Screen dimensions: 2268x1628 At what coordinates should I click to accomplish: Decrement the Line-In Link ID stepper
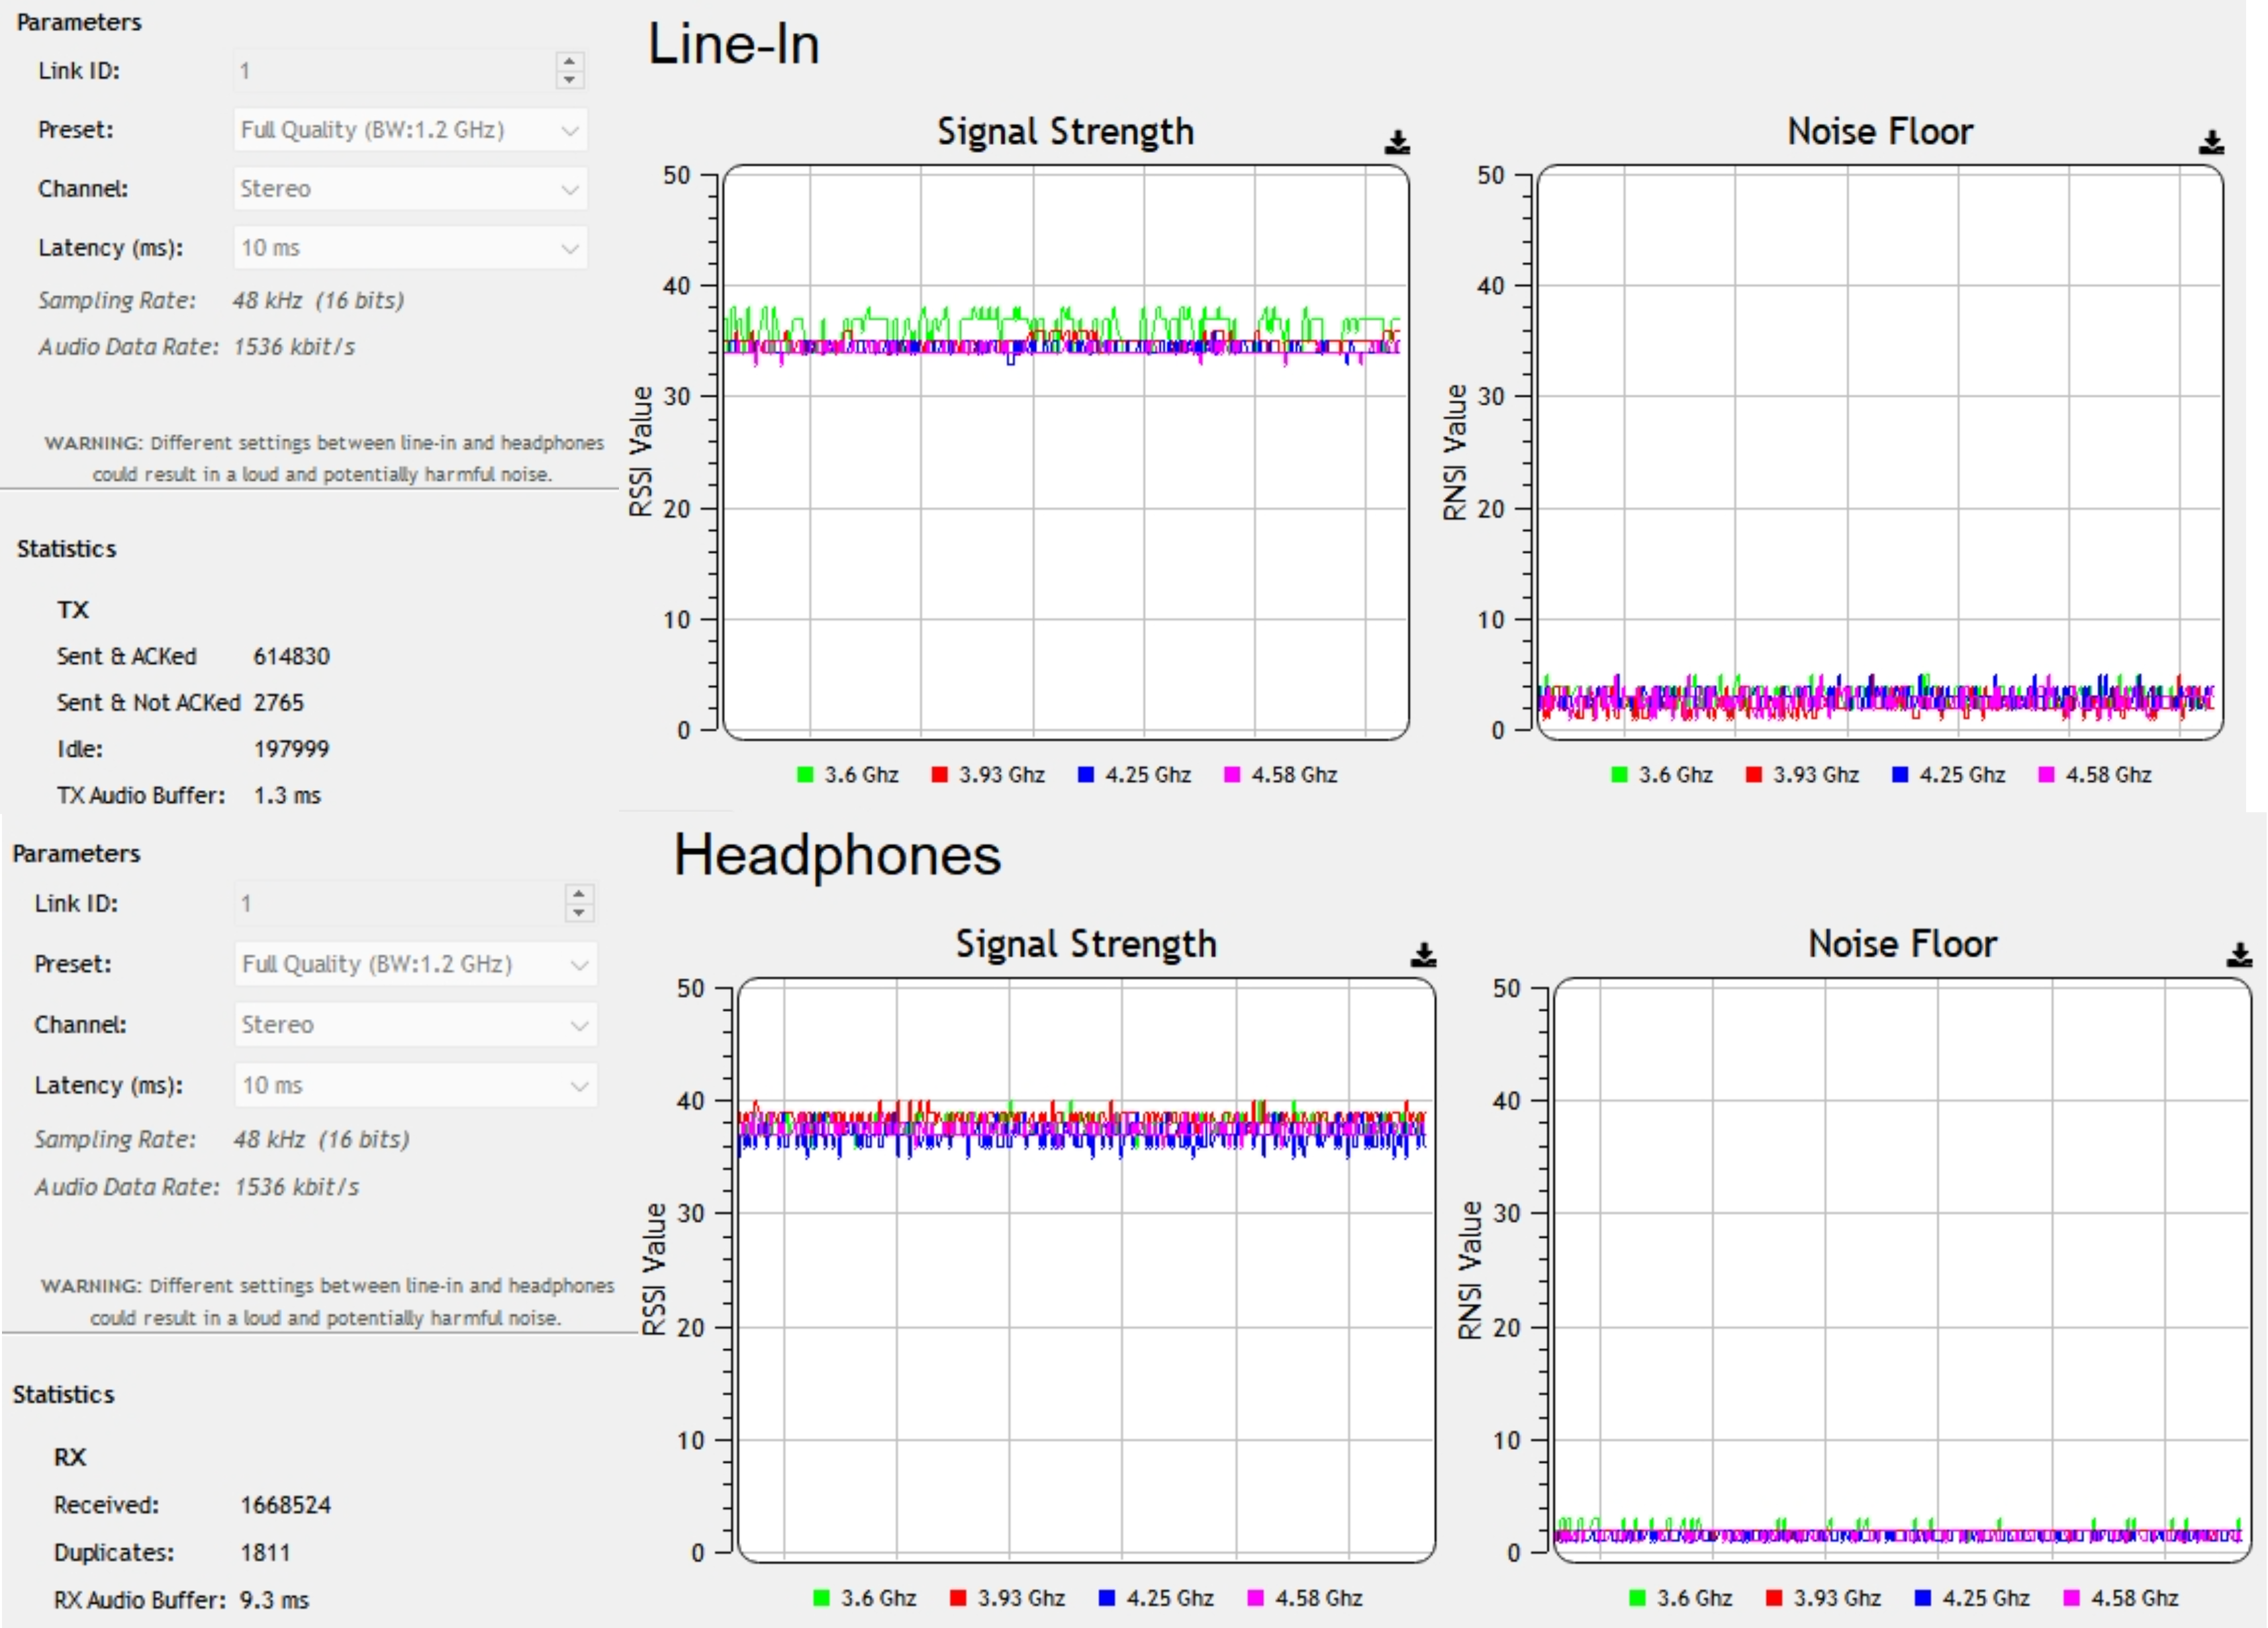[x=569, y=79]
